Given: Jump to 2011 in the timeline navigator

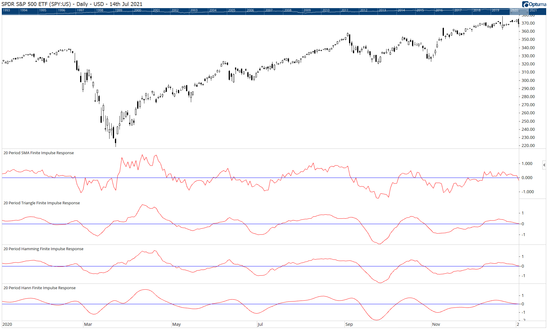Looking at the screenshot, I should (x=345, y=10).
